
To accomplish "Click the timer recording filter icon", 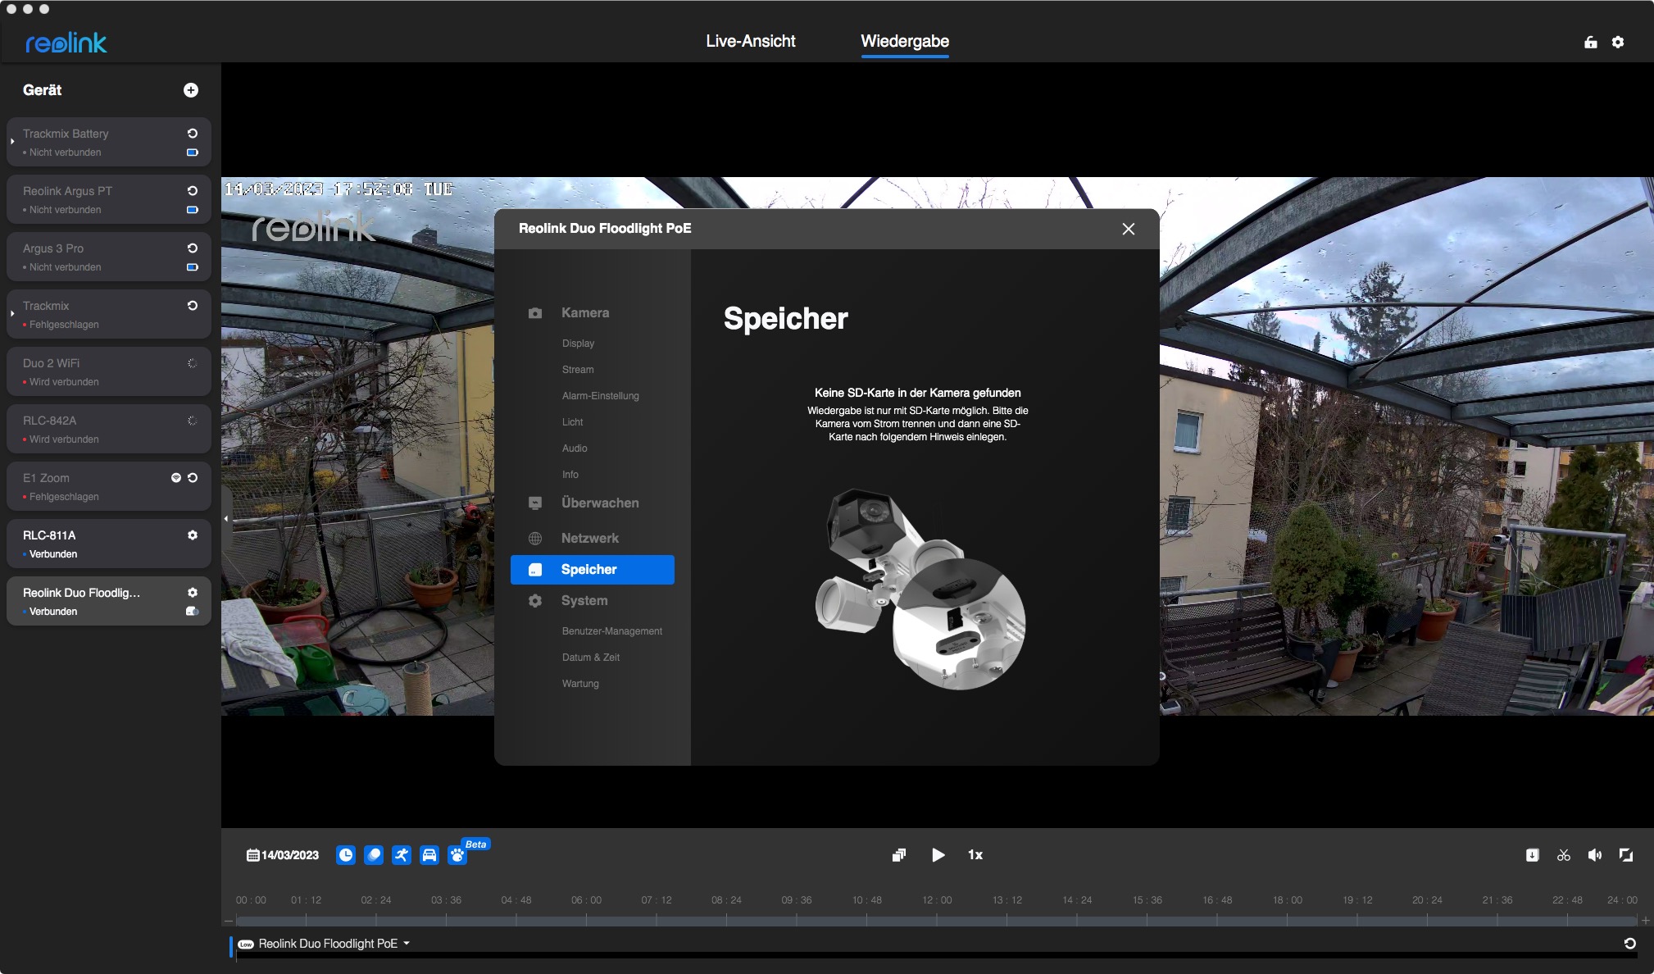I will pos(346,855).
